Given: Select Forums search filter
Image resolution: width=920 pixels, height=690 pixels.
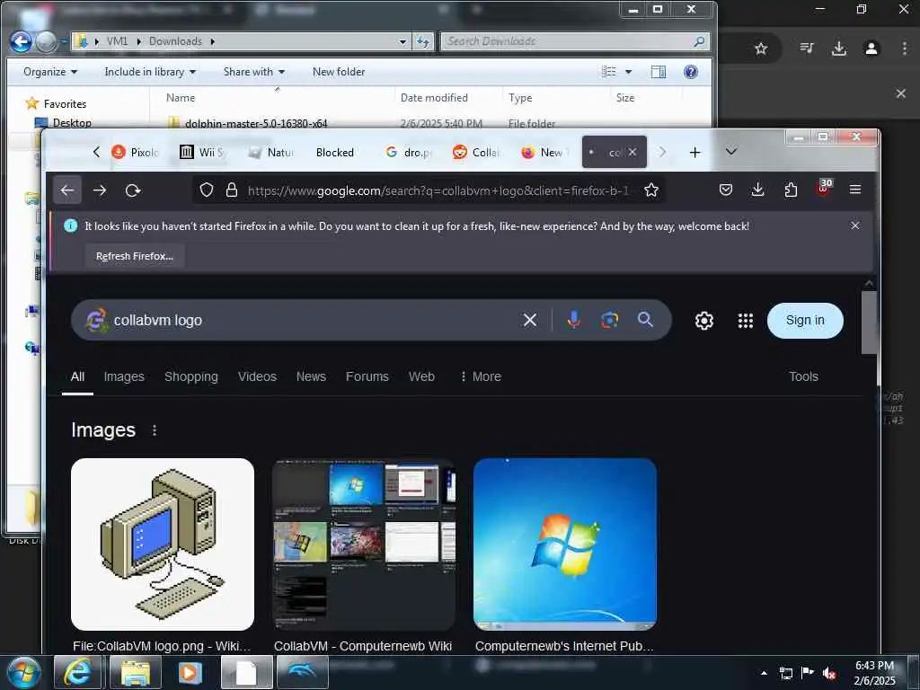Looking at the screenshot, I should click(x=367, y=376).
